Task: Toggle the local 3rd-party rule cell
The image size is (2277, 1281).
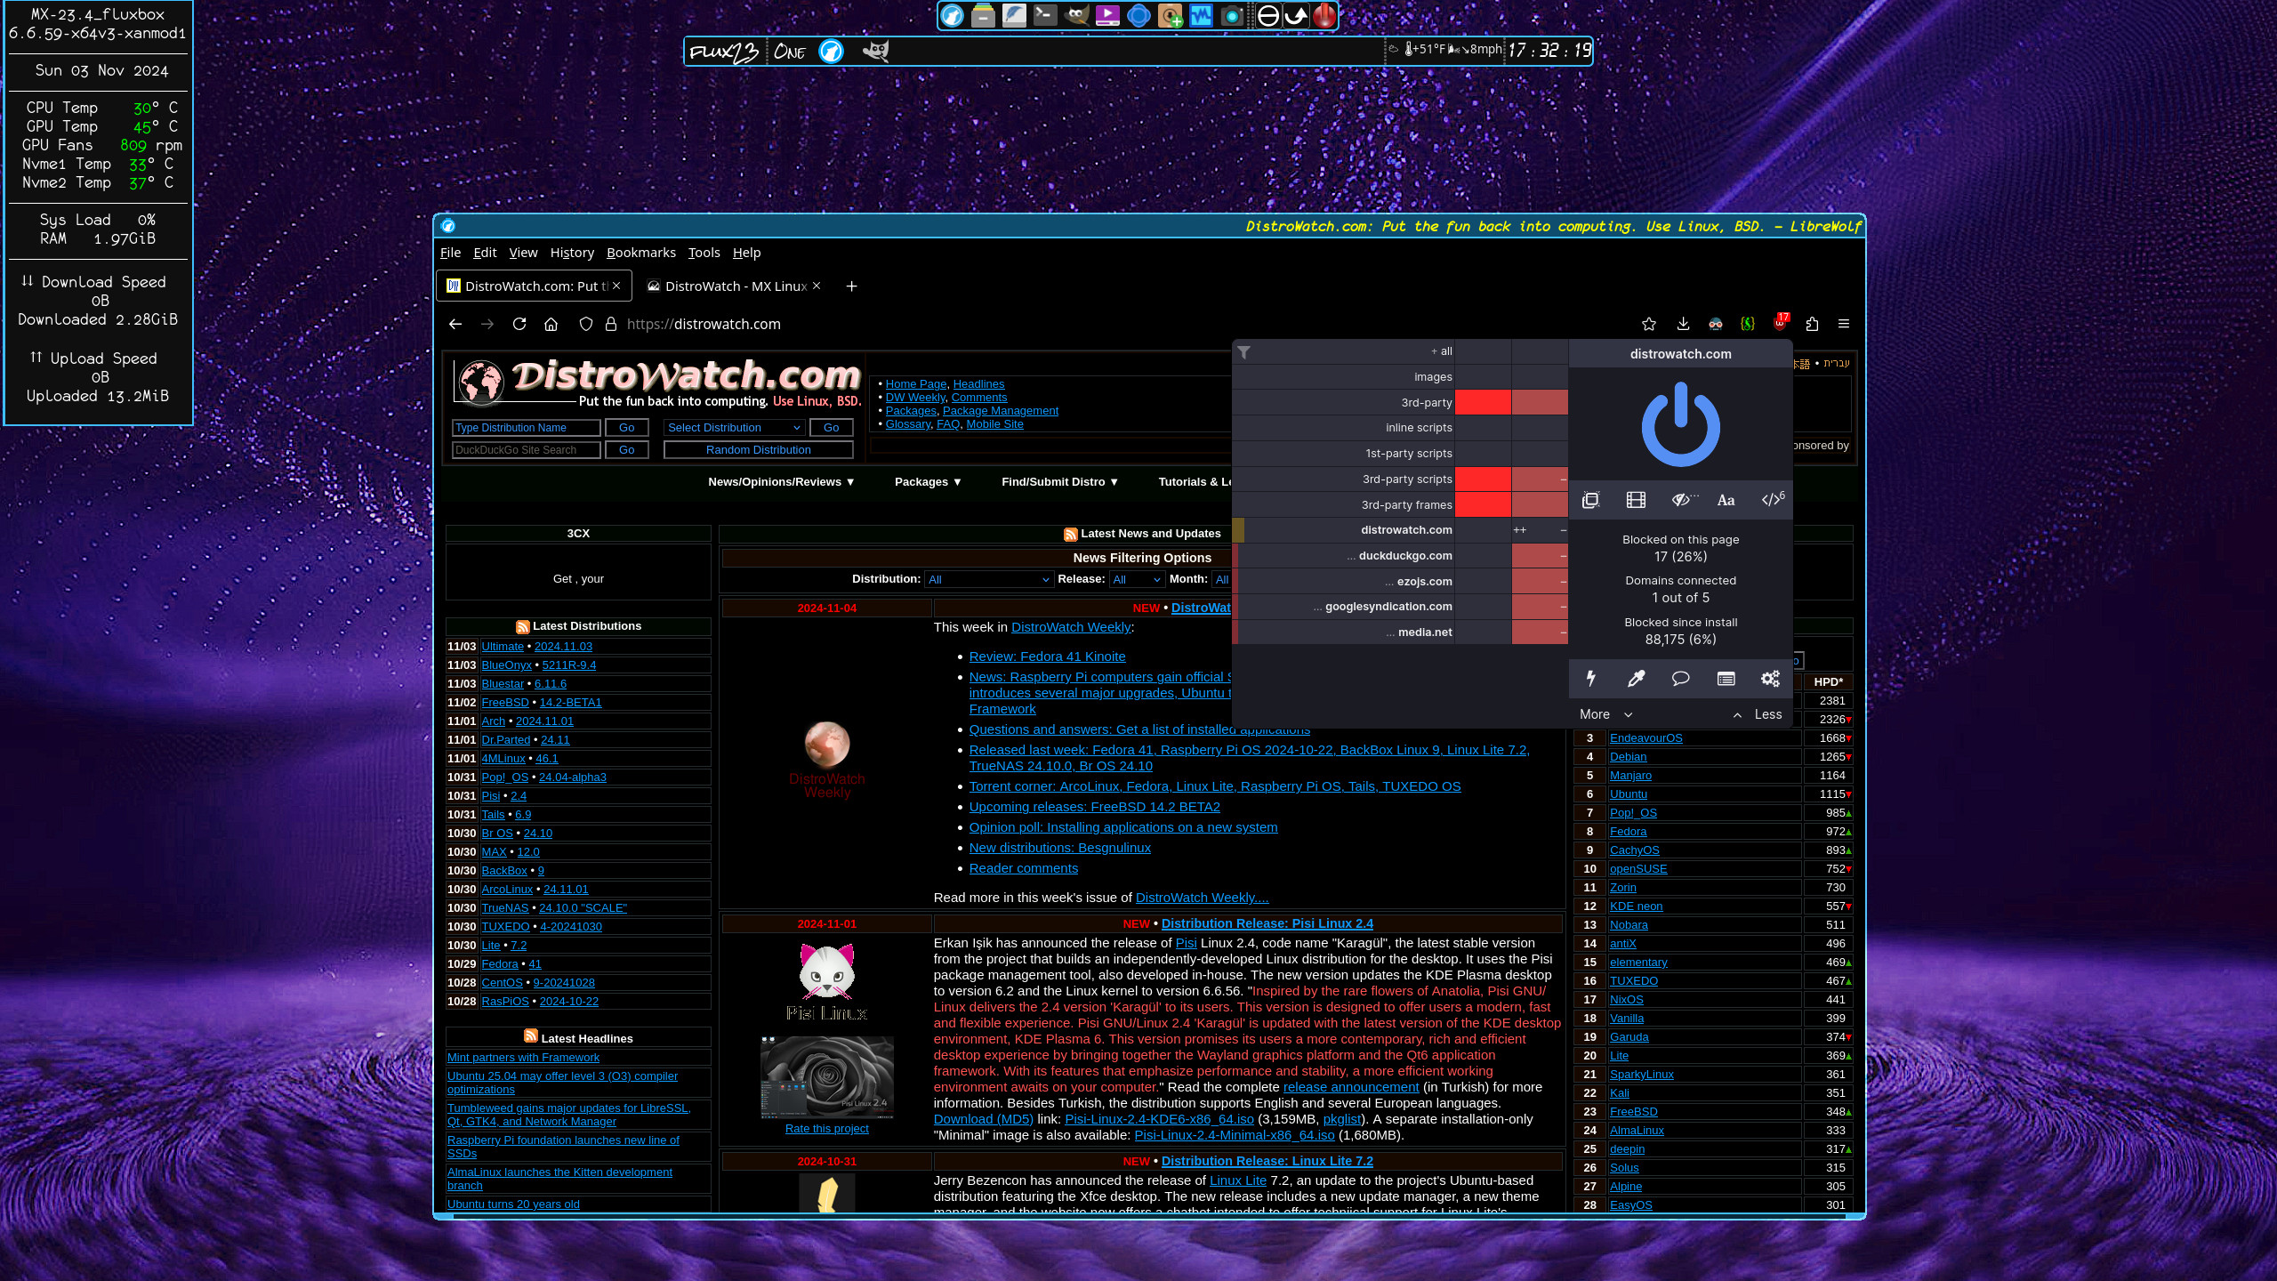Action: (x=1540, y=402)
